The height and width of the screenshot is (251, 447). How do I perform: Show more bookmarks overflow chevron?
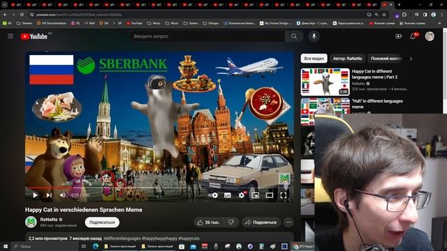click(x=440, y=23)
